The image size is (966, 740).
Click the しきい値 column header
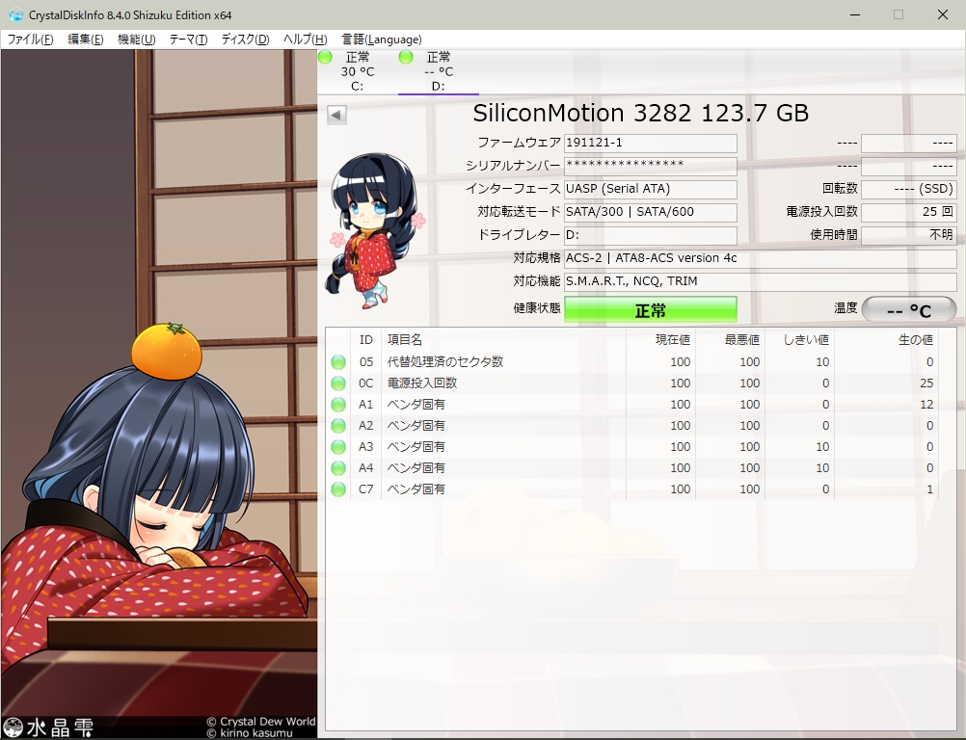(799, 340)
